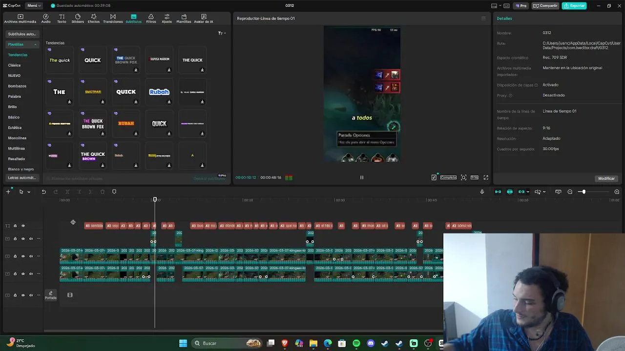
Task: Open the Archivos multimedia tab
Action: pyautogui.click(x=20, y=19)
